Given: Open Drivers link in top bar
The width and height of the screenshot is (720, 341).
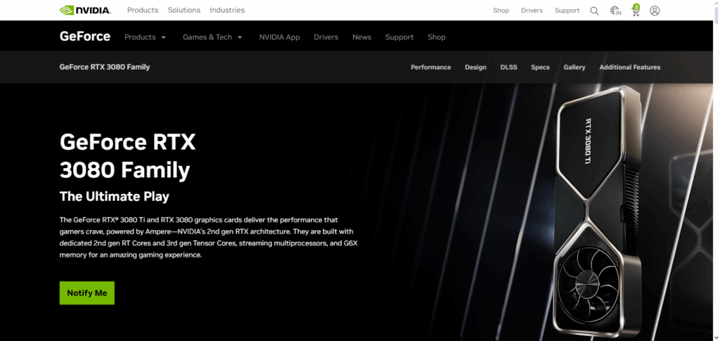Looking at the screenshot, I should [532, 10].
